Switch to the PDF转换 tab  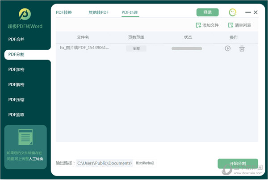point(64,12)
